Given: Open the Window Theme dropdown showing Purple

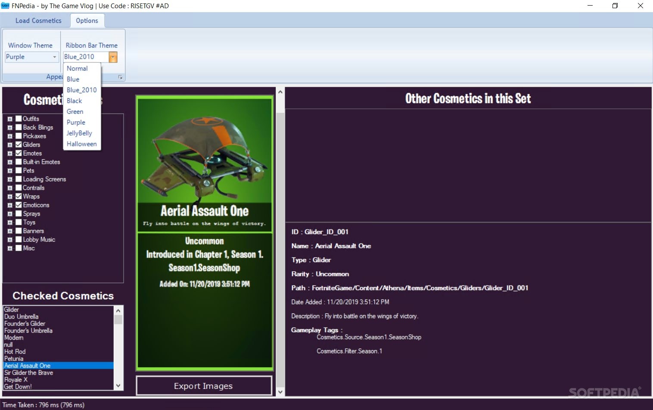Looking at the screenshot, I should pyautogui.click(x=31, y=57).
